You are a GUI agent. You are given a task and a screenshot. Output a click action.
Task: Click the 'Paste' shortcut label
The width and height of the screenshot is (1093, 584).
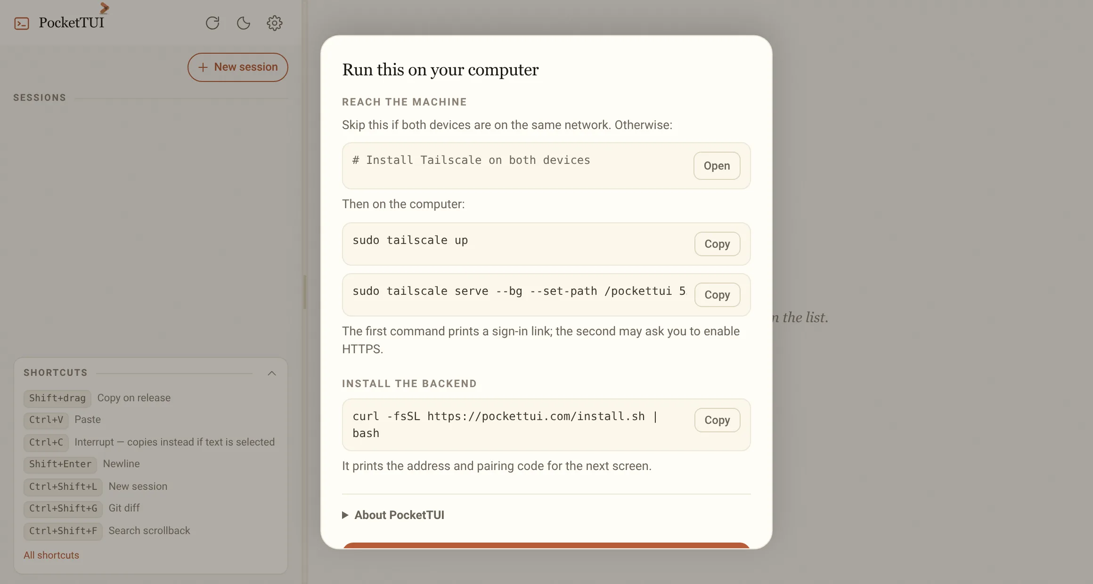(x=88, y=420)
